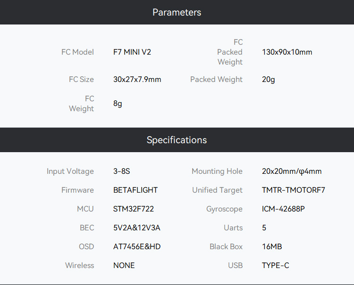This screenshot has height=285, width=354.
Task: Click the Specifications section header
Action: click(x=177, y=140)
